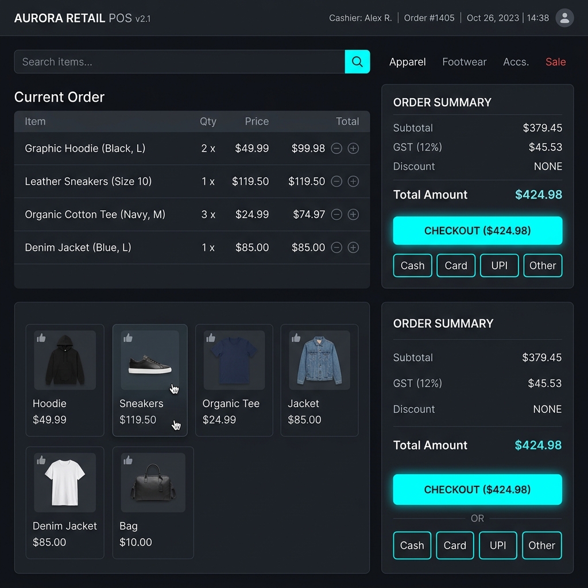
Task: Click the Organic Cotton Tee (Navy, M) row name
Action: pos(95,215)
